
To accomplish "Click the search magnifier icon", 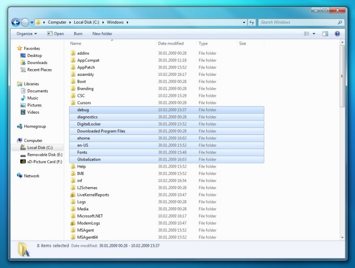I will pos(339,22).
